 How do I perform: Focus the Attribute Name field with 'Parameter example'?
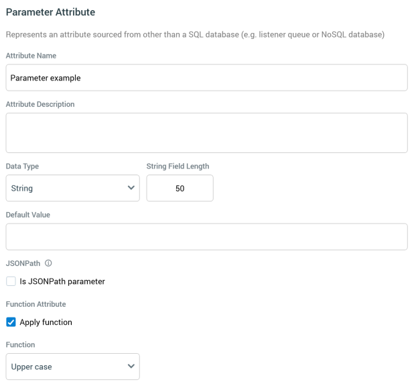point(206,78)
